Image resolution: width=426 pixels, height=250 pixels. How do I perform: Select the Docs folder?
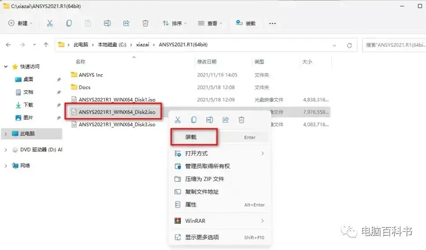[84, 87]
